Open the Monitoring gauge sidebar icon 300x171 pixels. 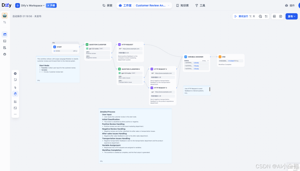coord(5,54)
